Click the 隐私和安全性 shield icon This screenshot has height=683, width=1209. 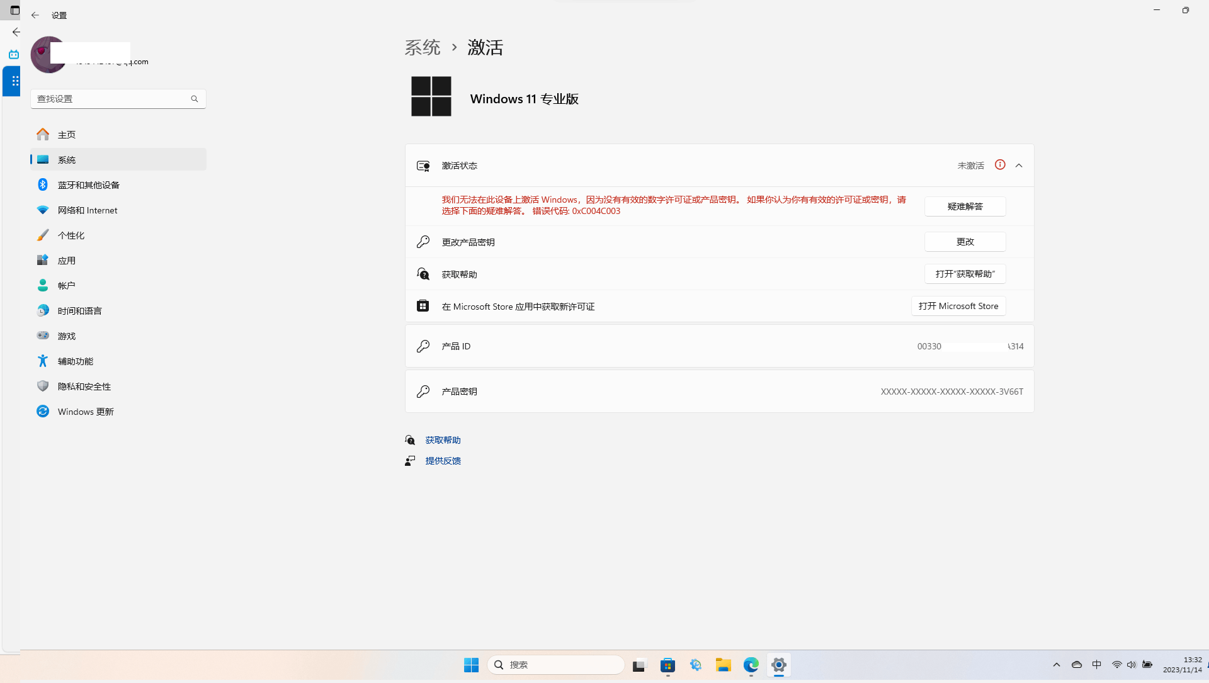tap(43, 386)
